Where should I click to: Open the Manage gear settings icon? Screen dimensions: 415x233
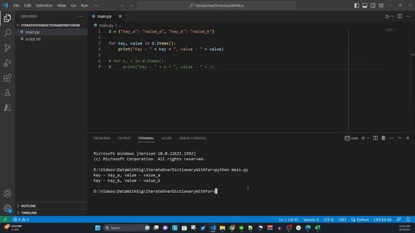(x=7, y=208)
